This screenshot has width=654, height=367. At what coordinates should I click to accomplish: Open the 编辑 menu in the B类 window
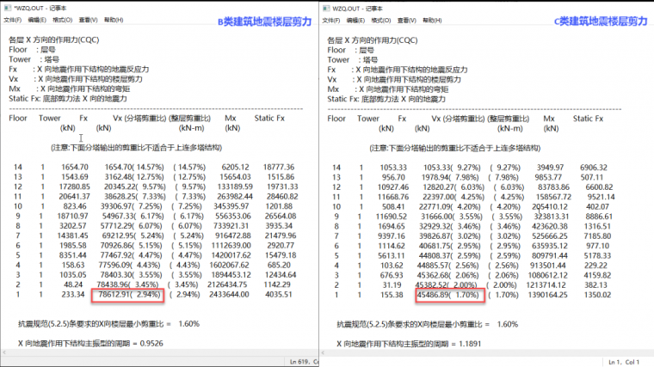point(37,19)
